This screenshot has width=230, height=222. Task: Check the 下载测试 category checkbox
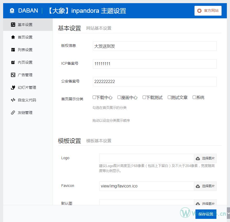point(144,97)
